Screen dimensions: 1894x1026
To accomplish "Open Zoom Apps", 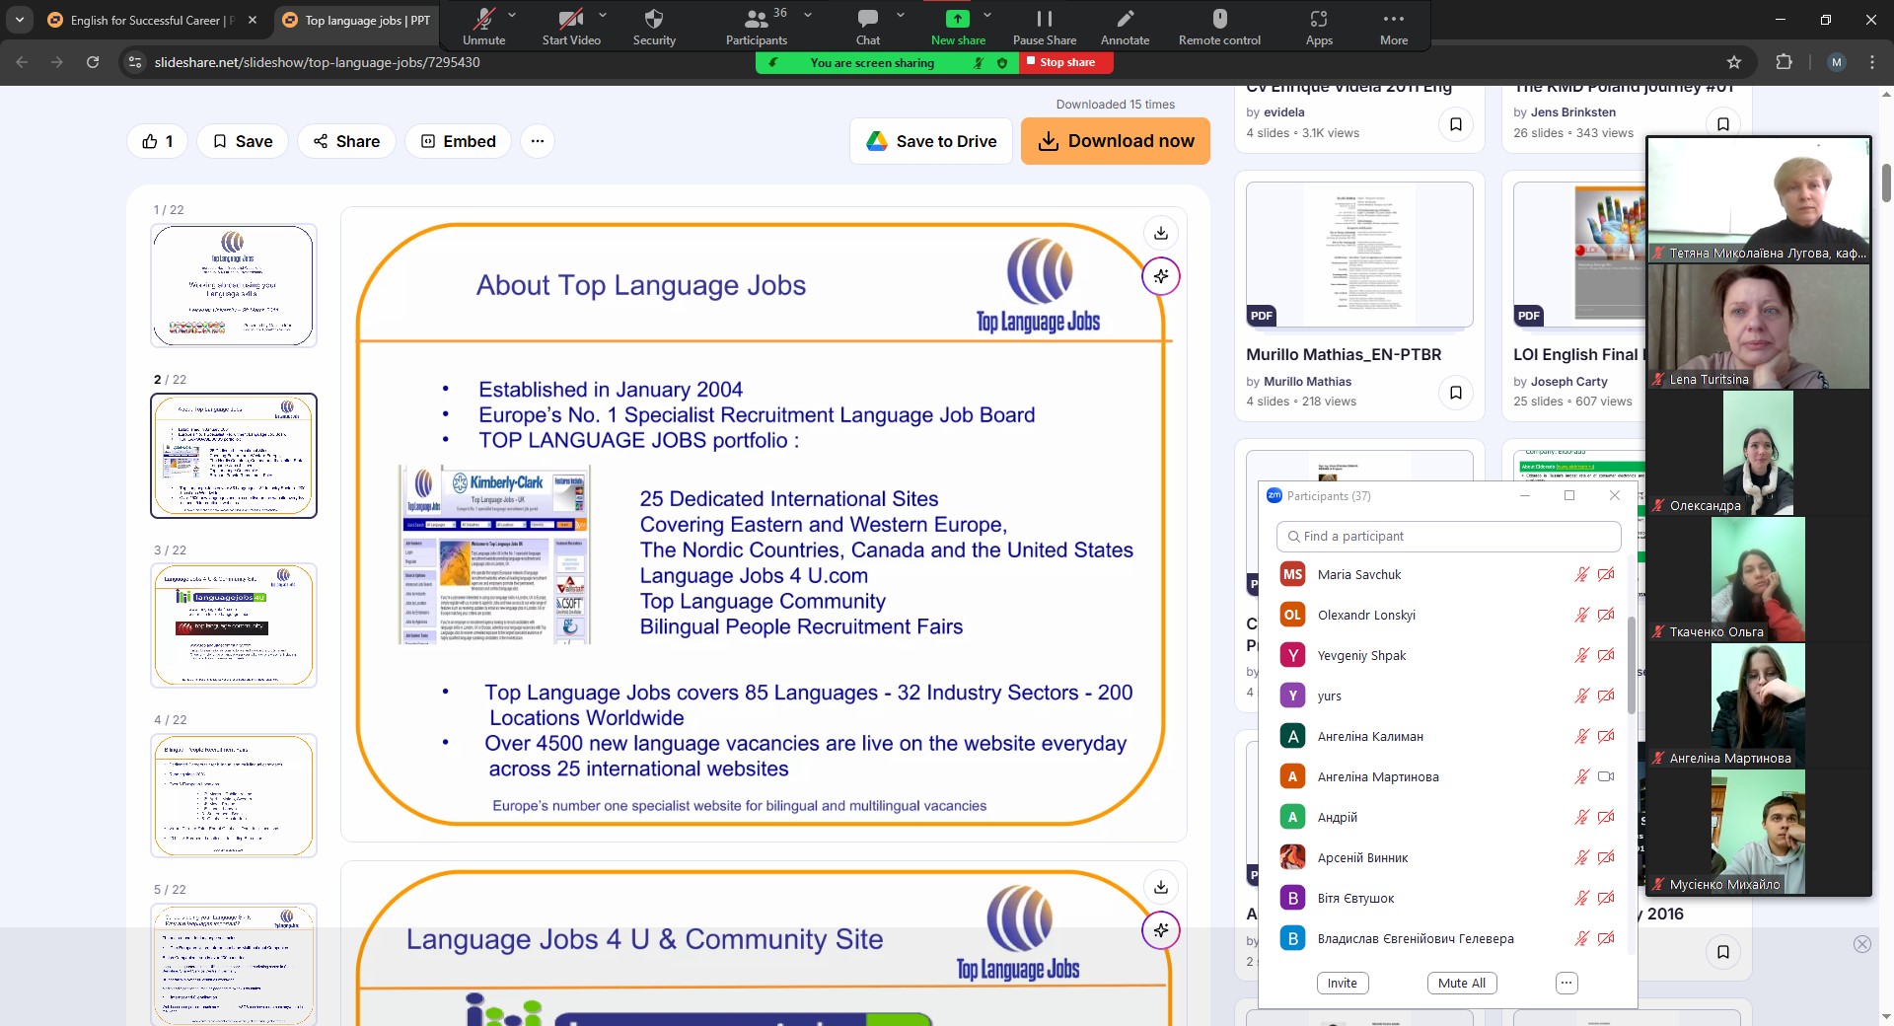I will tap(1319, 27).
